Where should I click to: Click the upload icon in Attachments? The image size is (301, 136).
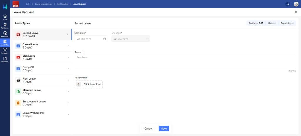(79, 84)
